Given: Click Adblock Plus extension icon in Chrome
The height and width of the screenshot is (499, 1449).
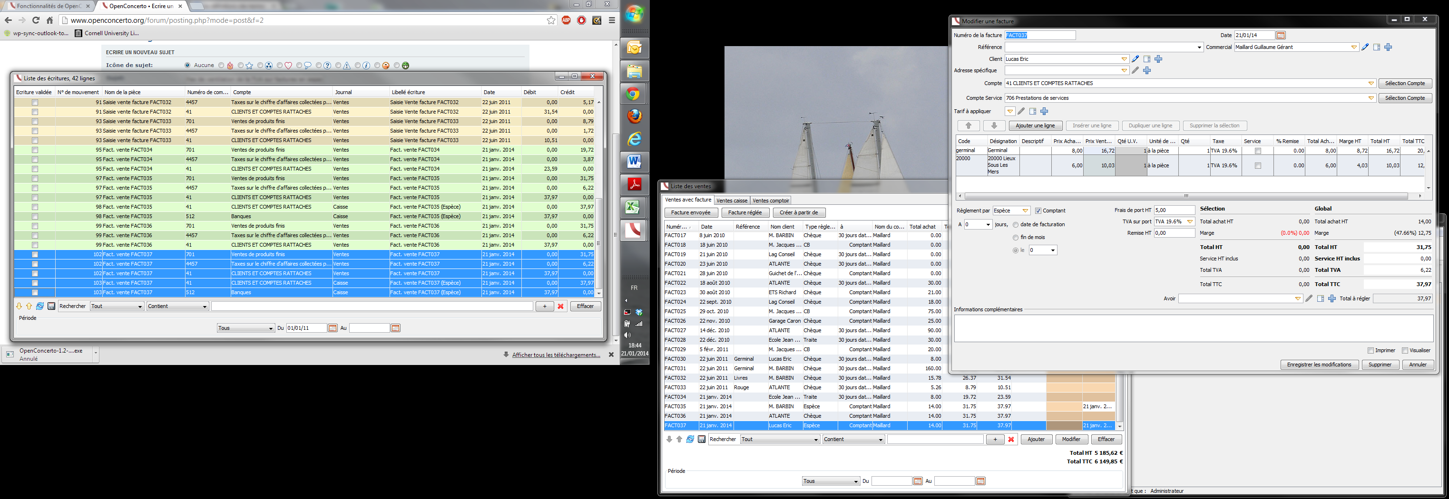Looking at the screenshot, I should (x=567, y=20).
